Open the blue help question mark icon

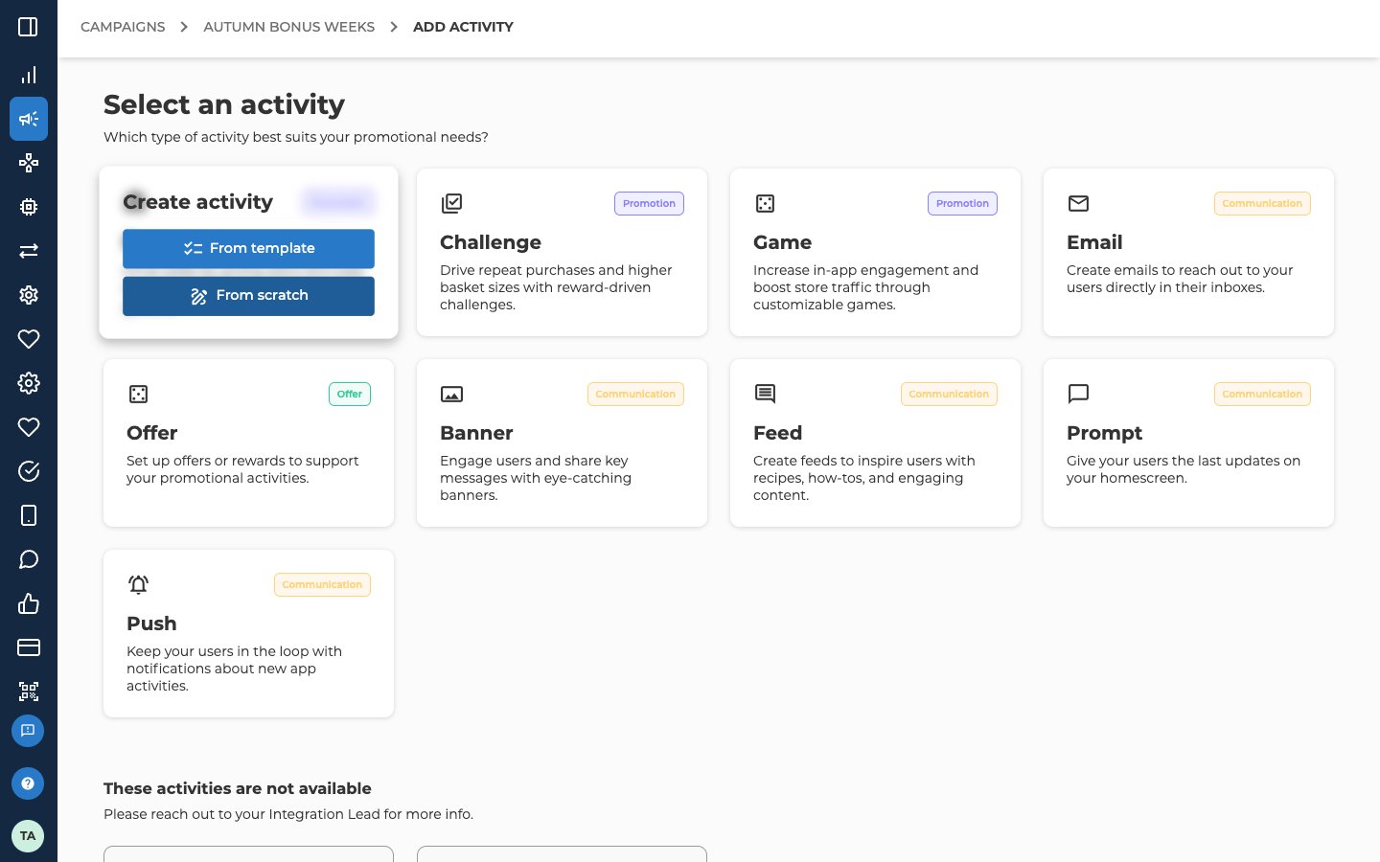pyautogui.click(x=28, y=783)
